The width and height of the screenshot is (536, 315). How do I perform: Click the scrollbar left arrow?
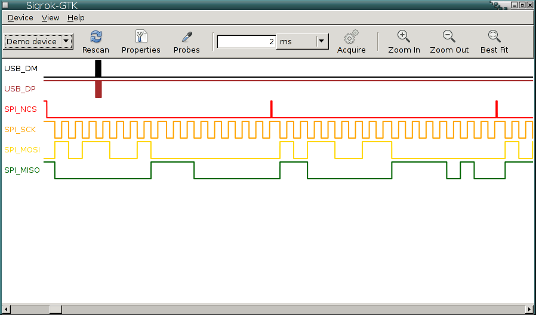[6, 309]
